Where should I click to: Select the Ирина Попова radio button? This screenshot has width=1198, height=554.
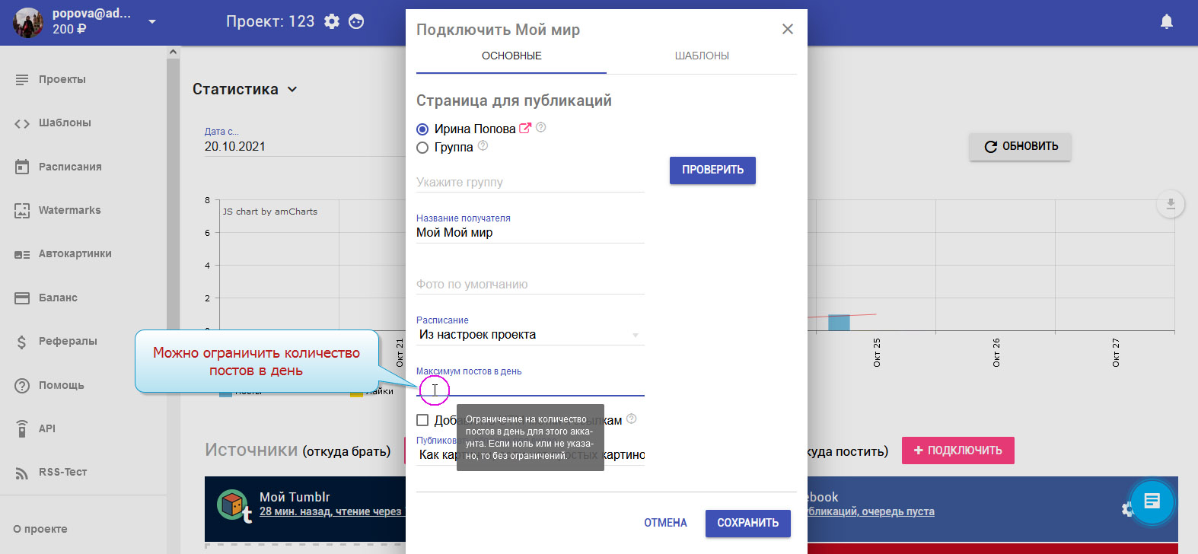pos(422,129)
